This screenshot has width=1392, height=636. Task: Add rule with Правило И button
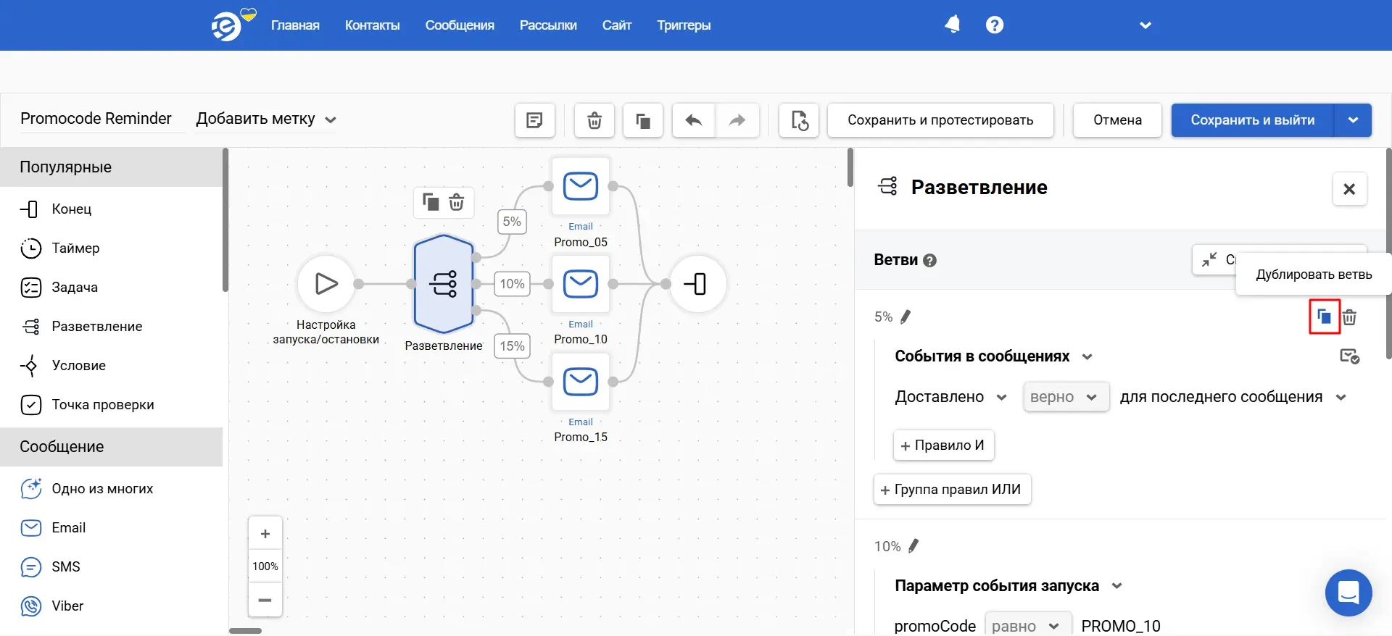click(x=943, y=445)
